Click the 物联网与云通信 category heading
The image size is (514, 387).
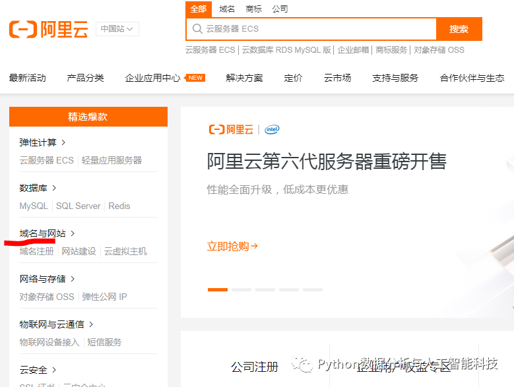[x=51, y=324]
